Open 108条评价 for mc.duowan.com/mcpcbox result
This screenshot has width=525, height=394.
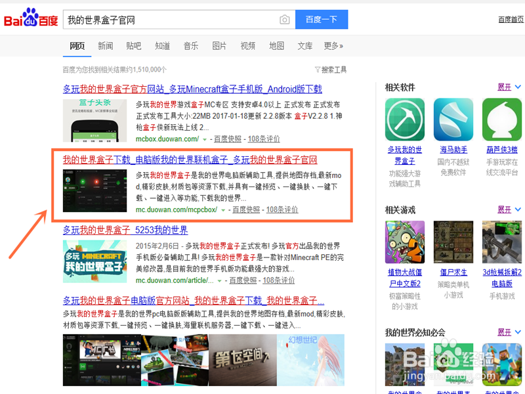point(282,209)
